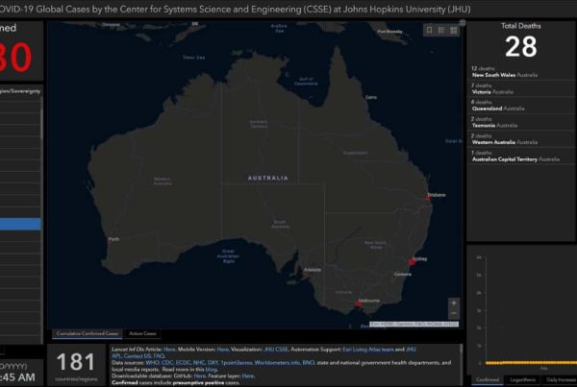Click the highlighted blue country row

pos(20,224)
